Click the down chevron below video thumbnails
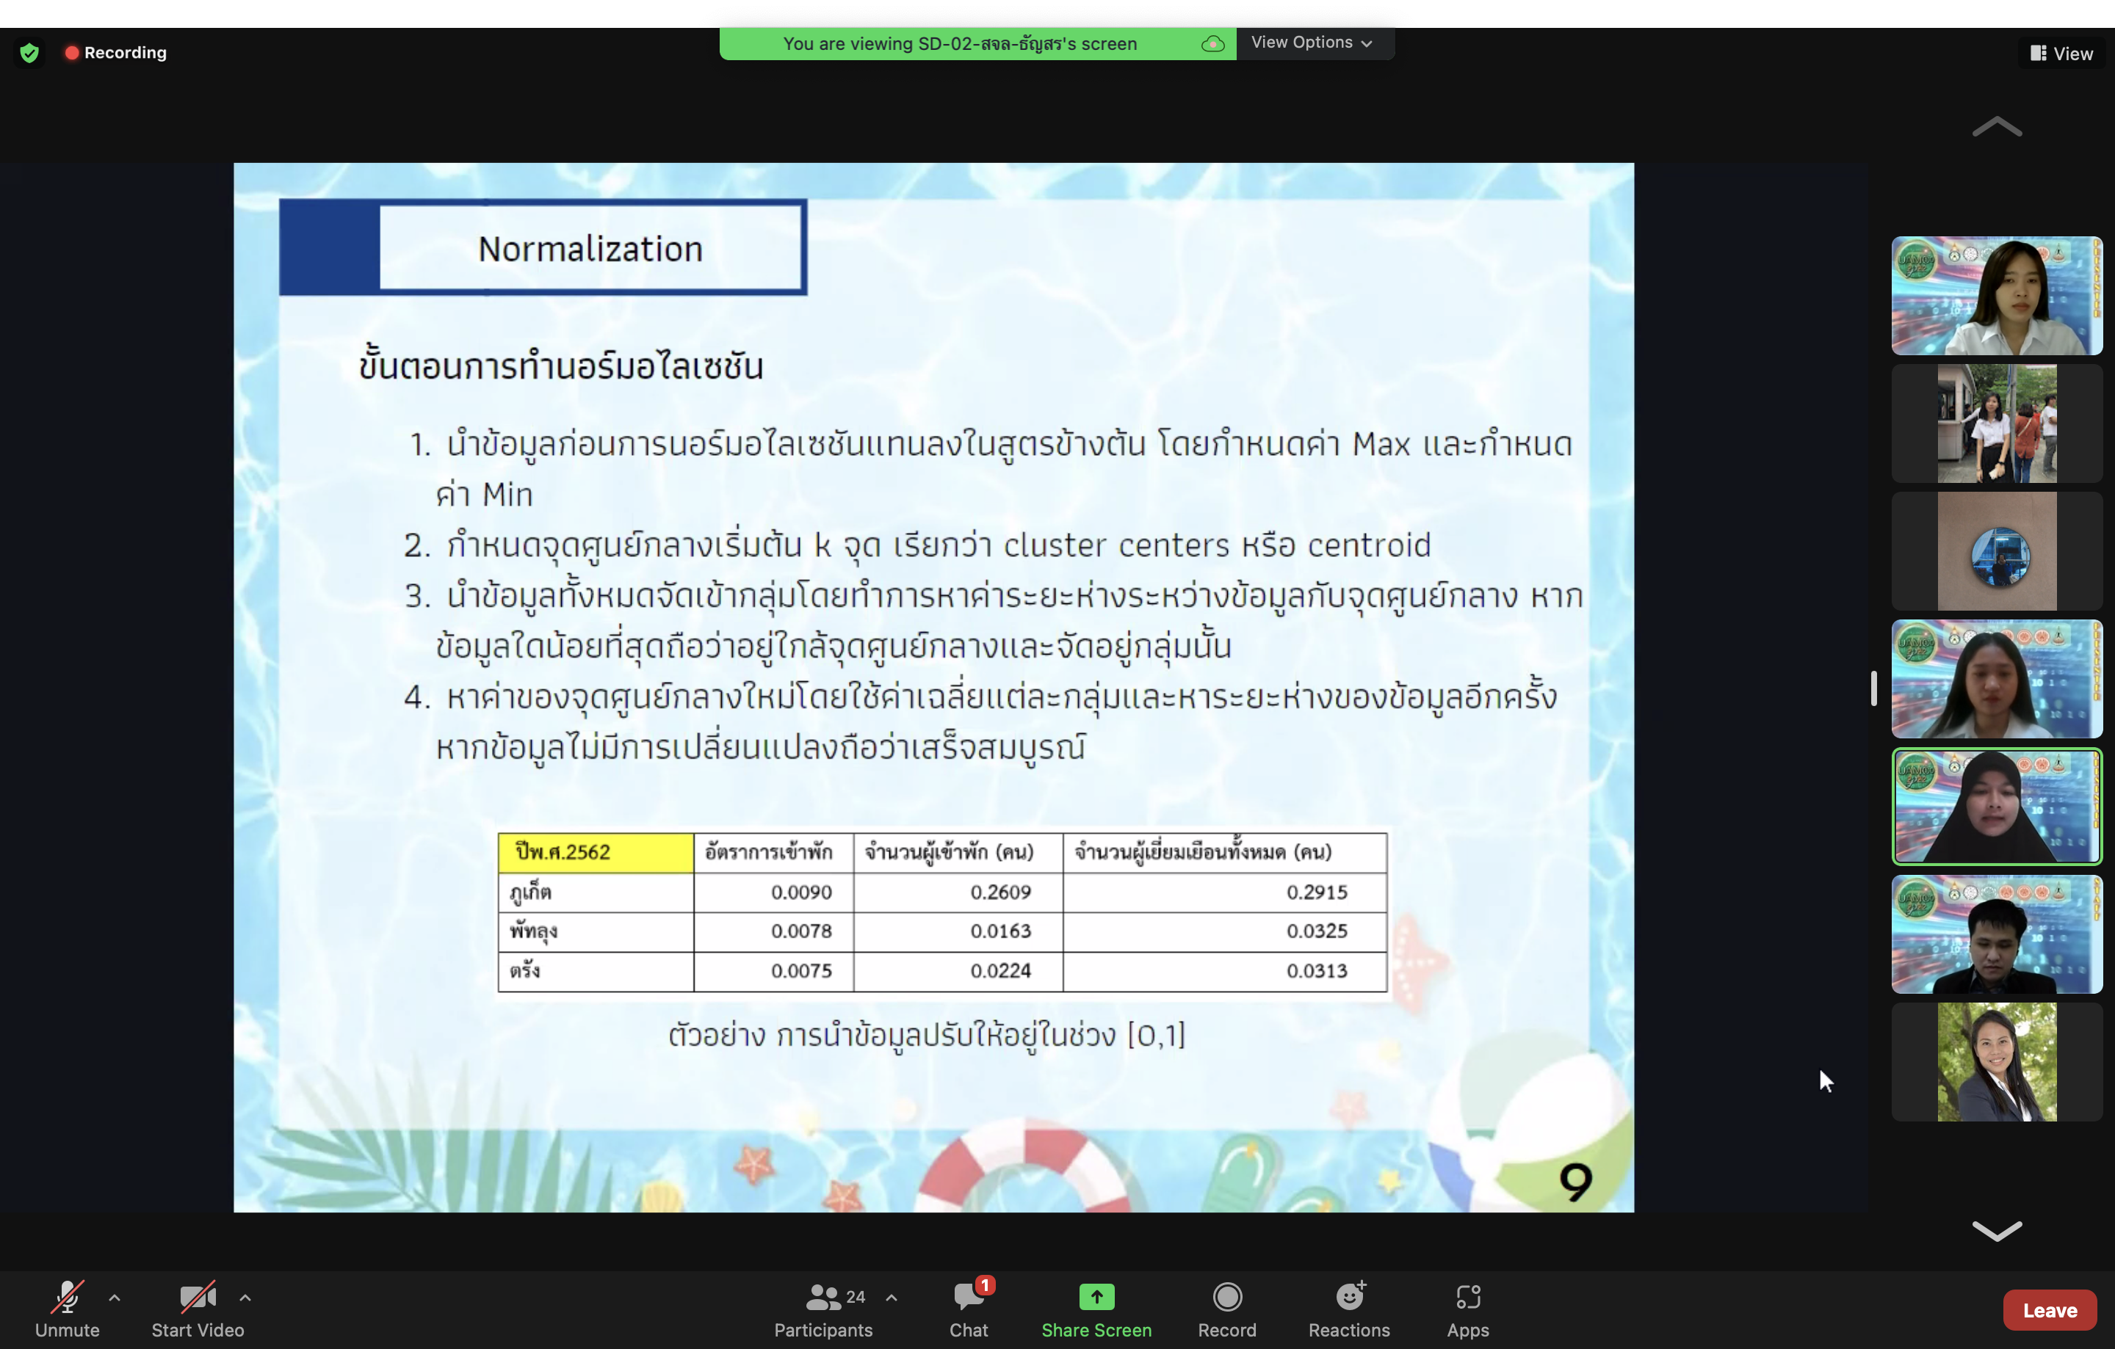This screenshot has width=2115, height=1349. (1997, 1231)
